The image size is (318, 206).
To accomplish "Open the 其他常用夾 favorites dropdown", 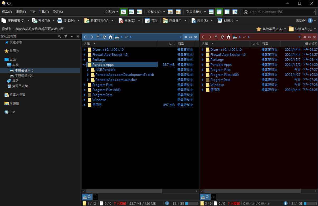I will [271, 29].
